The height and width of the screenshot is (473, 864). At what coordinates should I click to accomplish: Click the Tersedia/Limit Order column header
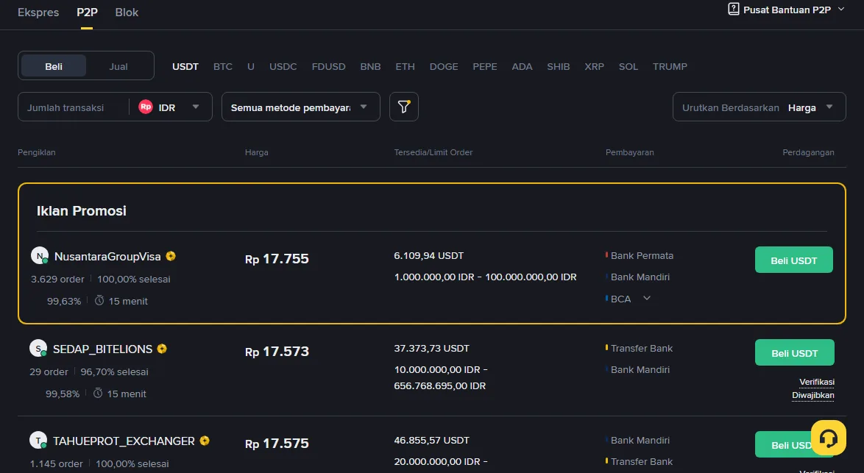point(433,152)
